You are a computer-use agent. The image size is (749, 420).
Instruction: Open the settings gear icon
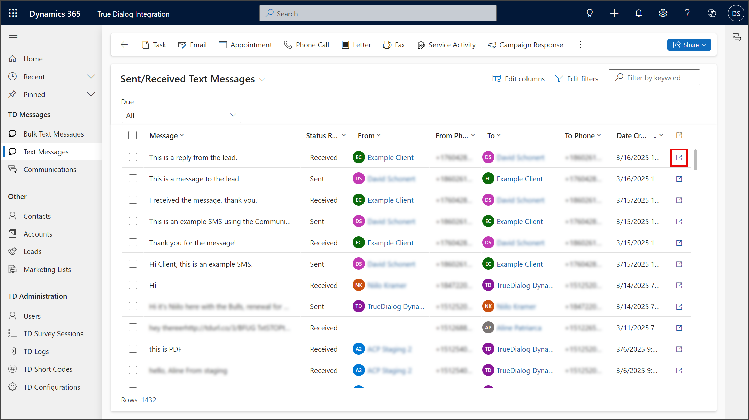coord(663,14)
